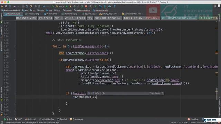Click the try code breadcrumb

pos(90,18)
